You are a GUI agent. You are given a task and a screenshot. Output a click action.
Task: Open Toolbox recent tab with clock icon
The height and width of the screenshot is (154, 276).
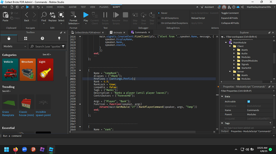tap(42, 38)
